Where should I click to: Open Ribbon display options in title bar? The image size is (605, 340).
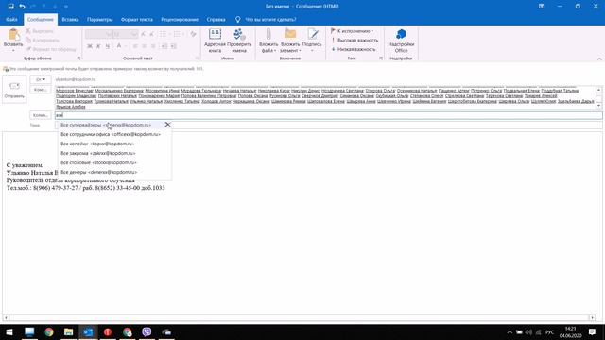[542, 7]
